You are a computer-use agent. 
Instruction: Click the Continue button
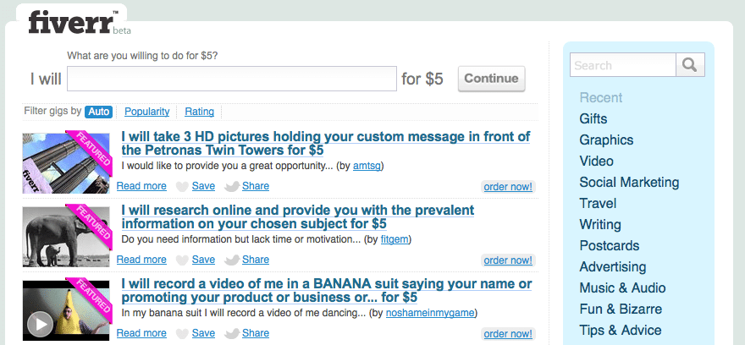[491, 79]
